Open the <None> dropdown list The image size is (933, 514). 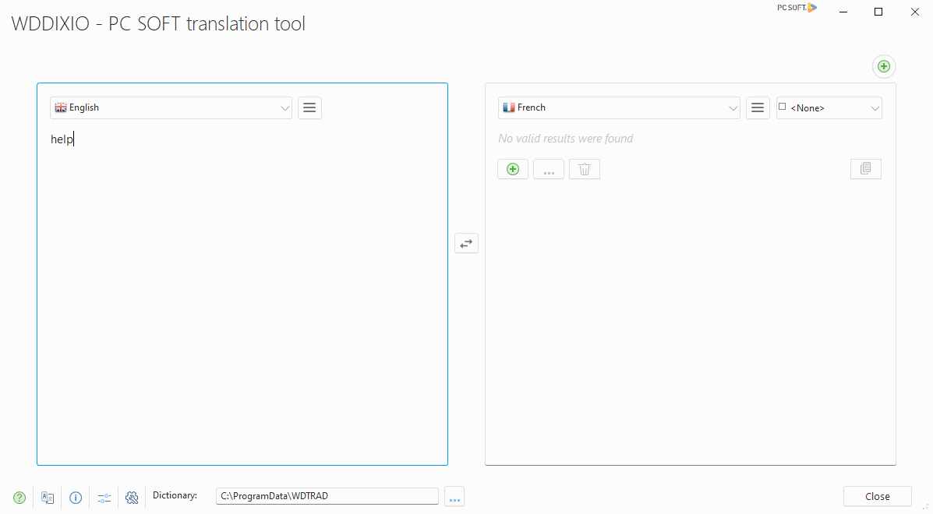[x=875, y=108]
